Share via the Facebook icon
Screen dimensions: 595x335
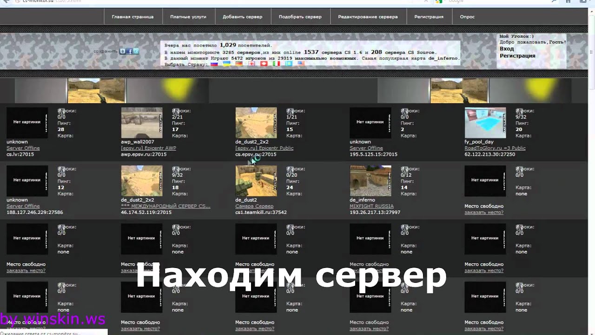[129, 51]
